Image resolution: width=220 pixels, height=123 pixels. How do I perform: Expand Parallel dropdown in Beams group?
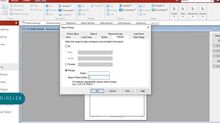125,6
